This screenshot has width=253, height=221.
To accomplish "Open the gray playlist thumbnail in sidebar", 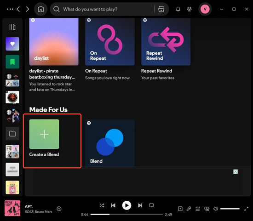I will [12, 170].
